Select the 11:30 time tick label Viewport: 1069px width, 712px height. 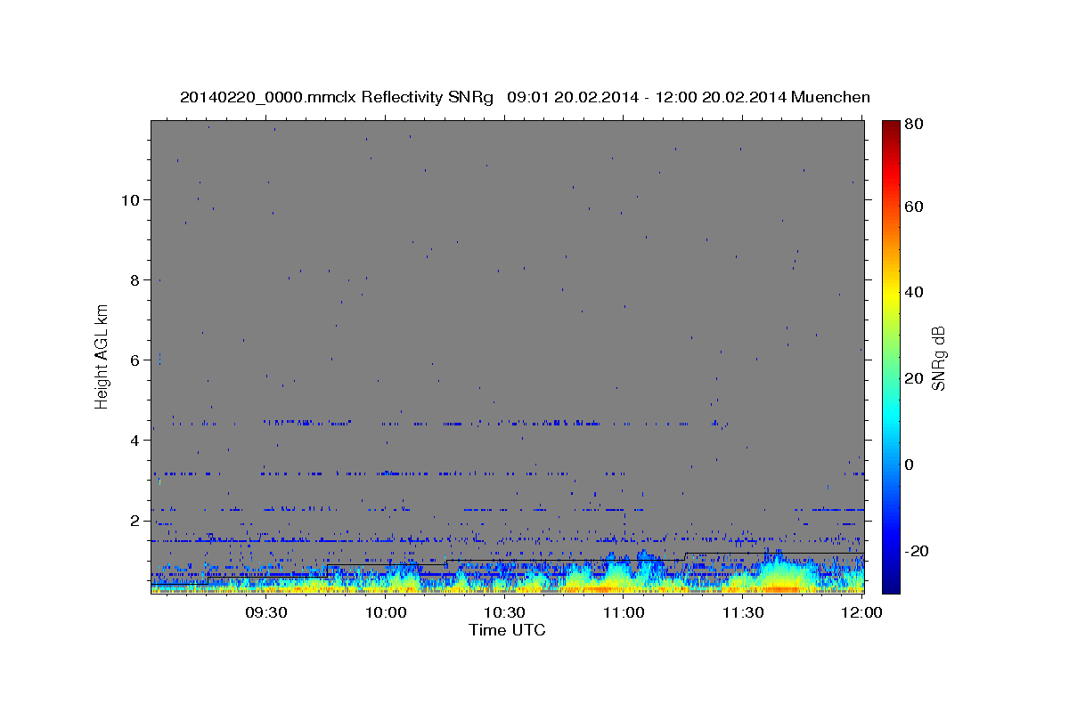[x=743, y=612]
